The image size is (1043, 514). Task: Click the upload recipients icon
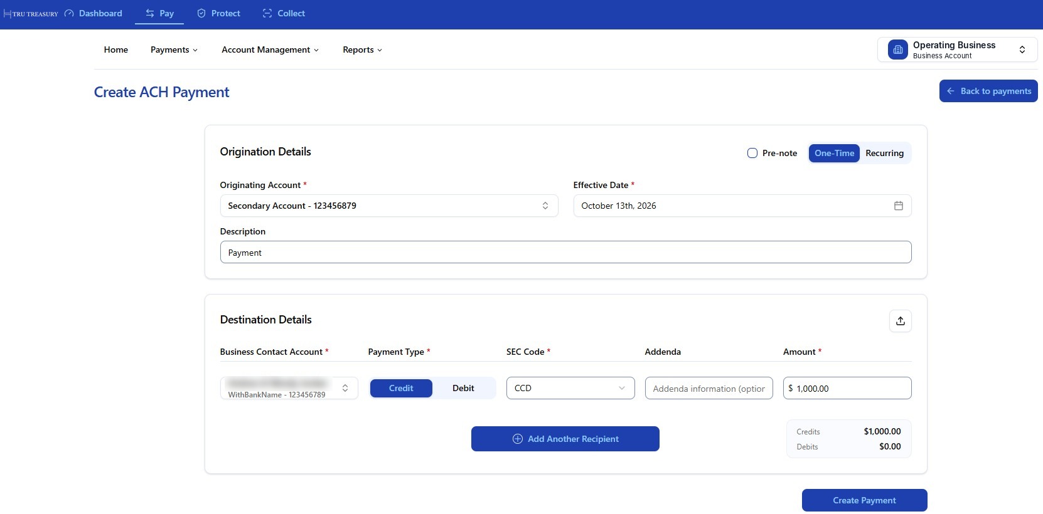tap(901, 321)
